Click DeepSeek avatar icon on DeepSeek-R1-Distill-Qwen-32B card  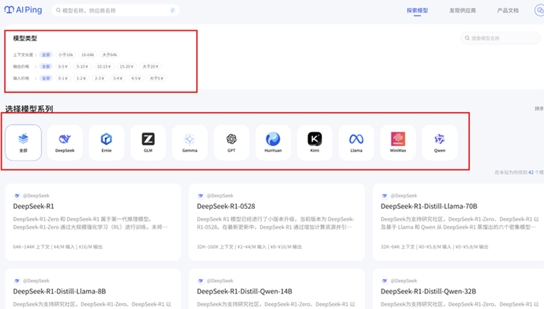click(x=385, y=281)
